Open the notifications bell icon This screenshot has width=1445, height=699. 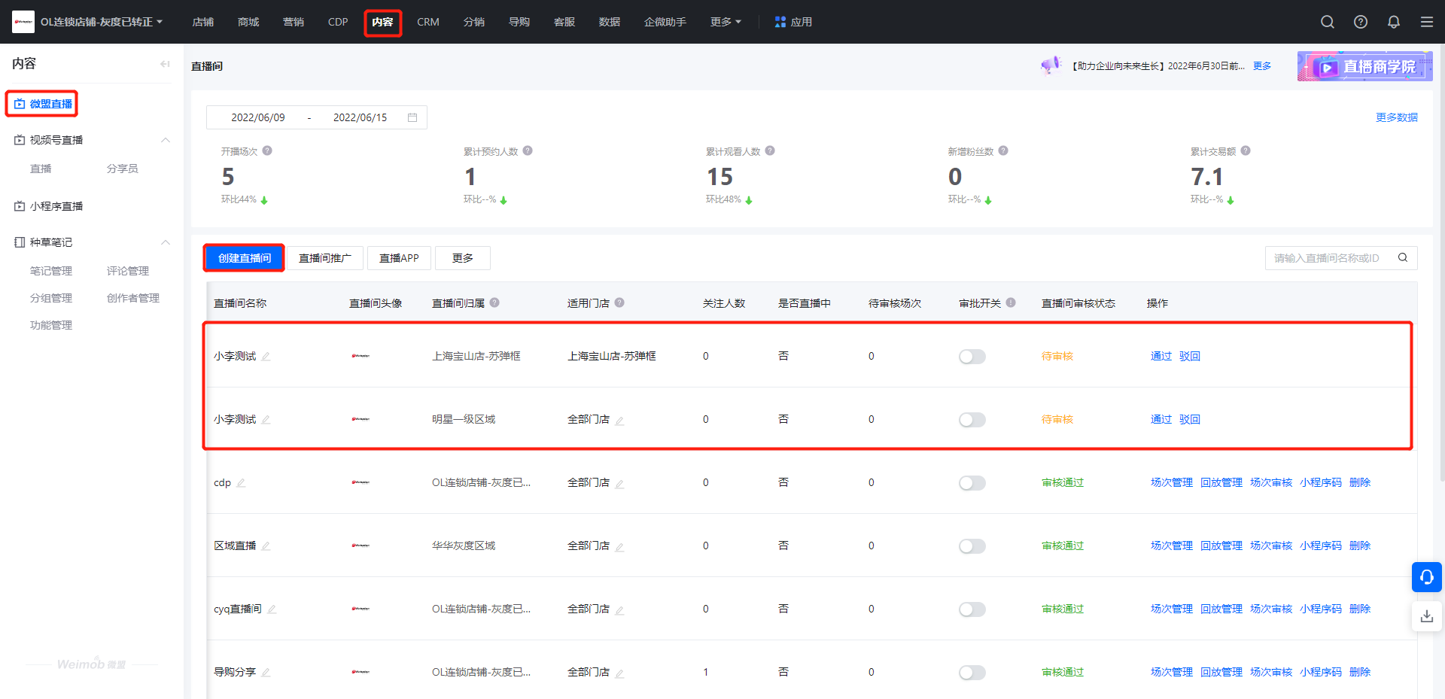click(x=1394, y=22)
